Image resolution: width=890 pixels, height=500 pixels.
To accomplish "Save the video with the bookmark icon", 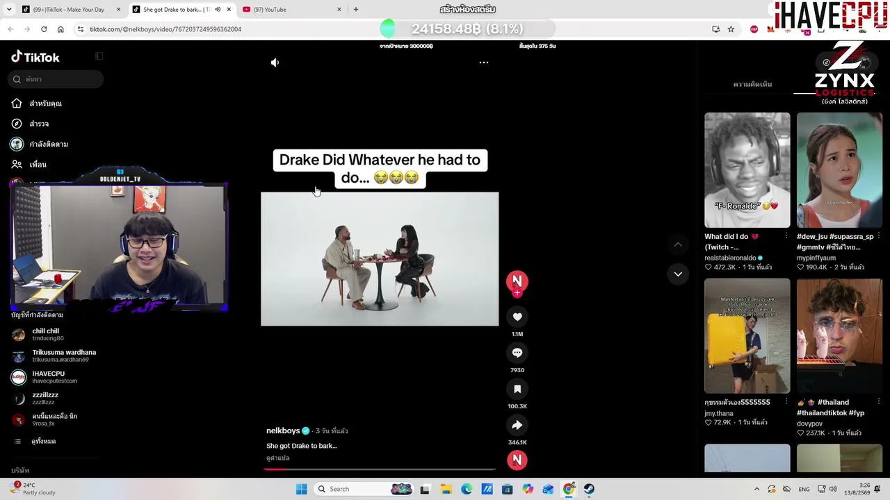I will pos(517,389).
